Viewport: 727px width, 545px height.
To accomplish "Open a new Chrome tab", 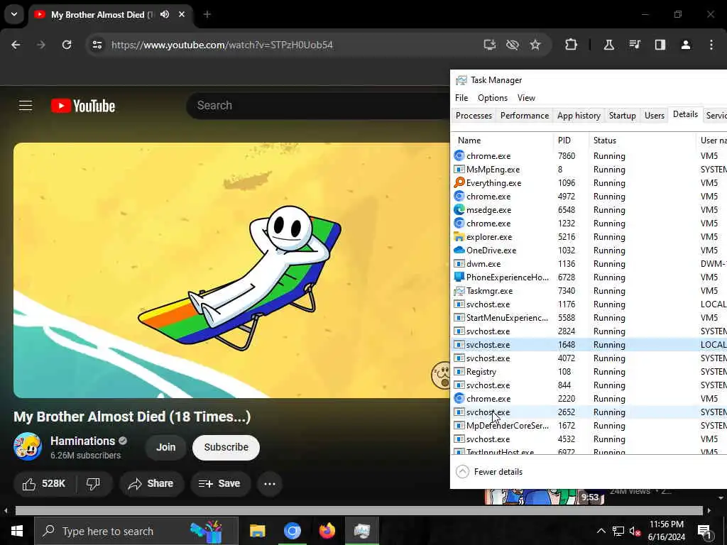I will (x=207, y=14).
